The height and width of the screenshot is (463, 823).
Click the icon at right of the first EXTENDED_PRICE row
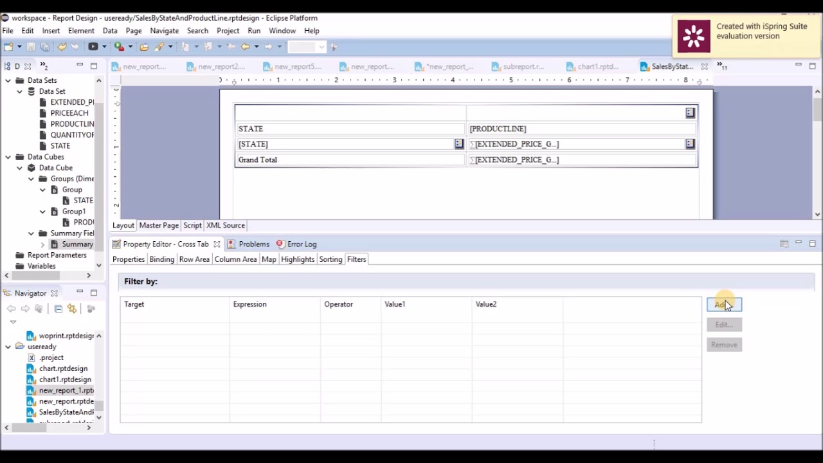coord(690,144)
